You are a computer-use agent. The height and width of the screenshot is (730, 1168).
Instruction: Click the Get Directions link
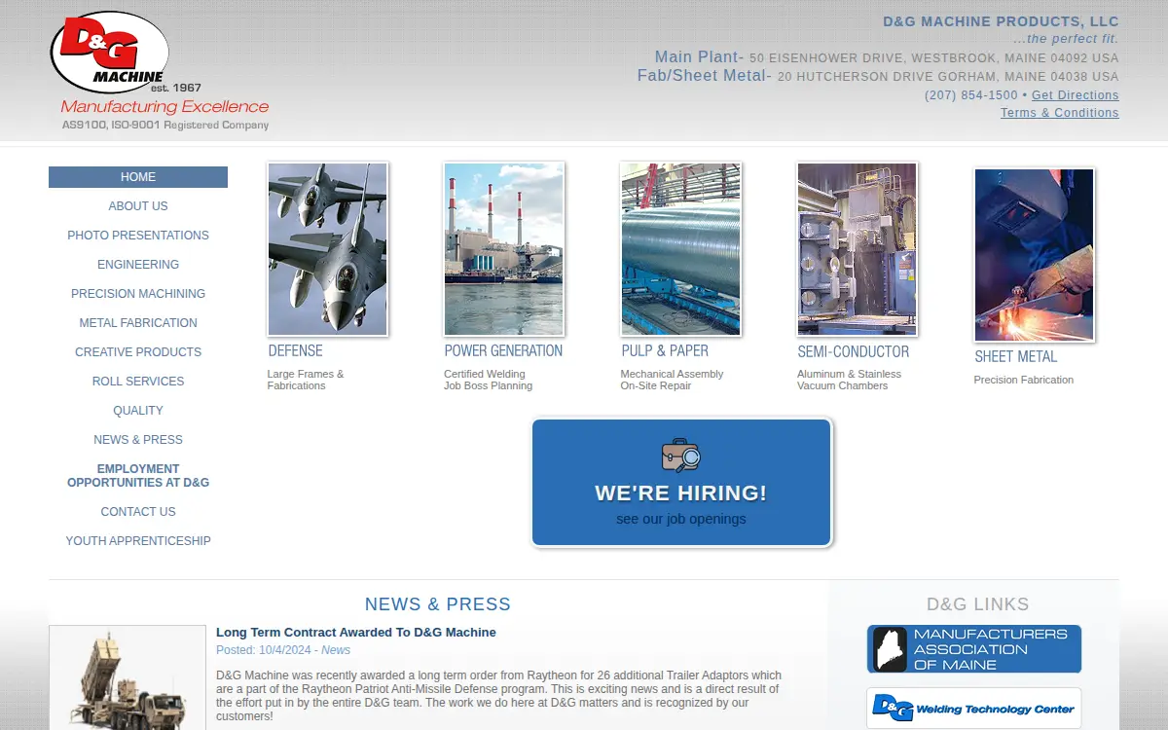1076,95
